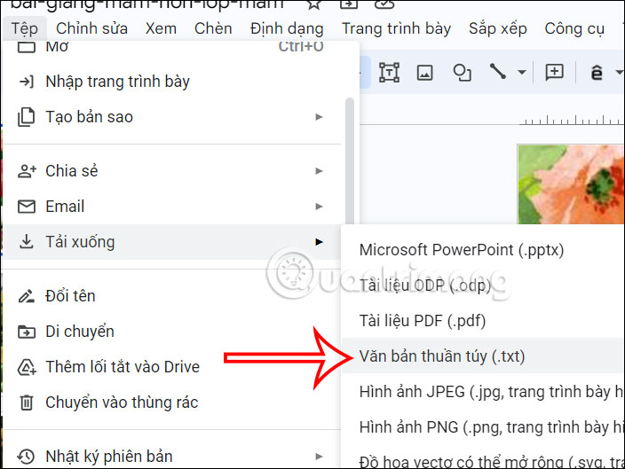Open the Tệp menu
The height and width of the screenshot is (469, 625).
pyautogui.click(x=24, y=28)
